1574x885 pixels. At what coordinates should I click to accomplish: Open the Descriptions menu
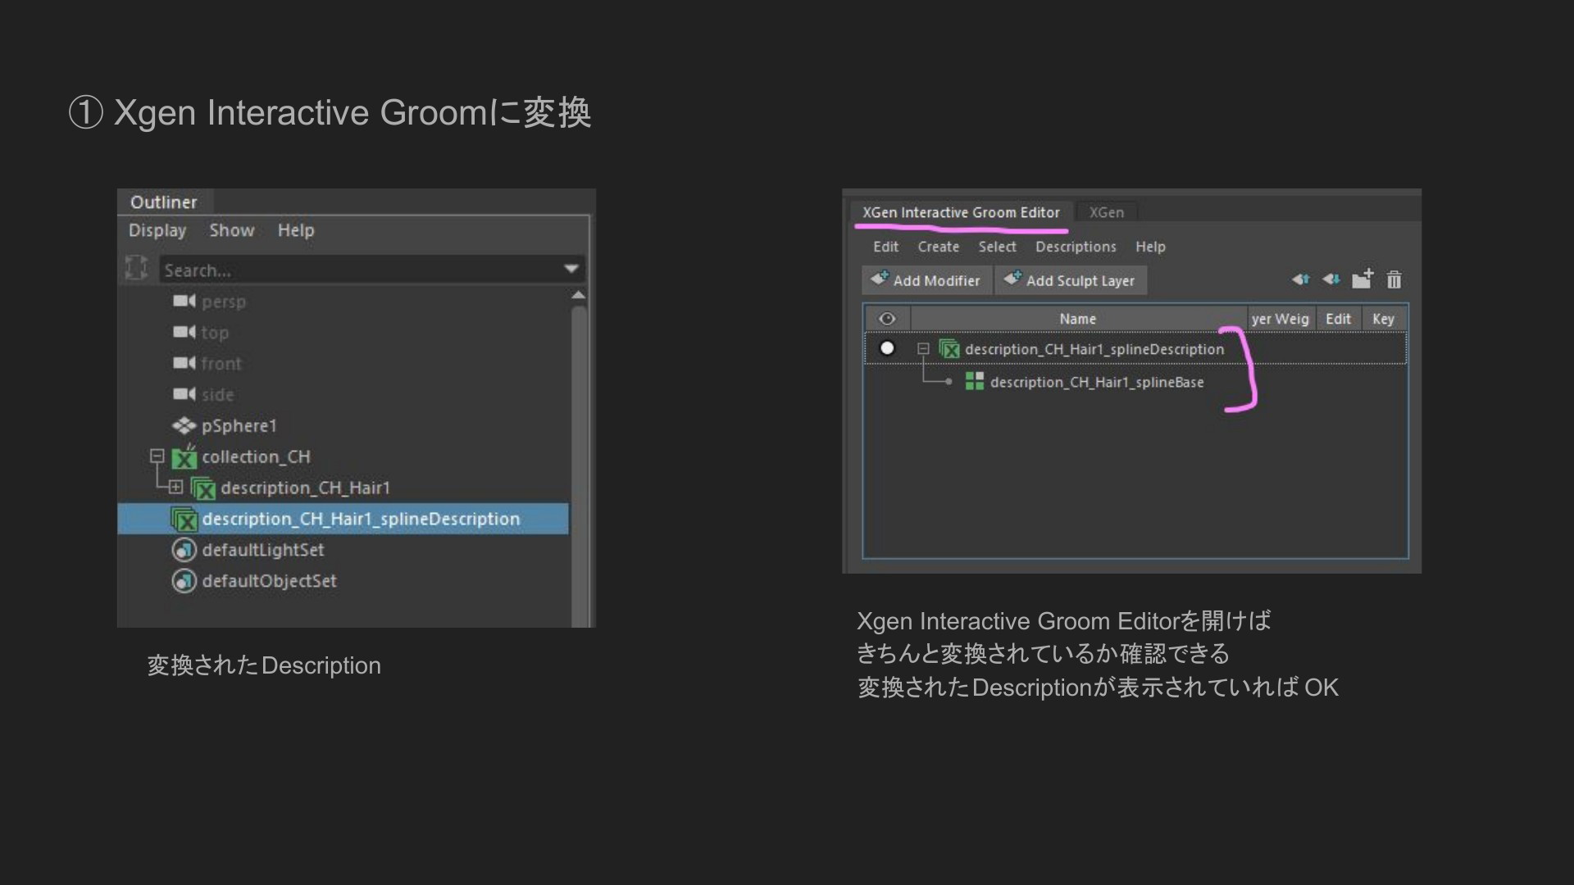click(x=1076, y=247)
